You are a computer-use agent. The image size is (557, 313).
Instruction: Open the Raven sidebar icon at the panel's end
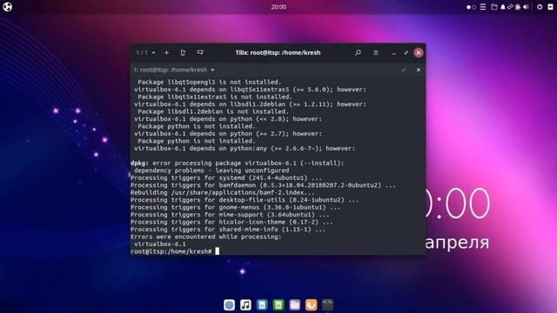pos(550,7)
